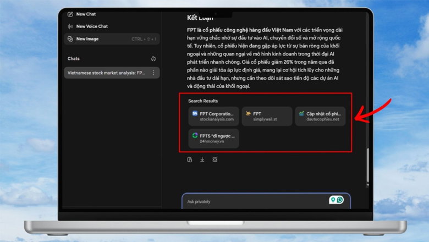Click the Chats section label

(x=74, y=58)
